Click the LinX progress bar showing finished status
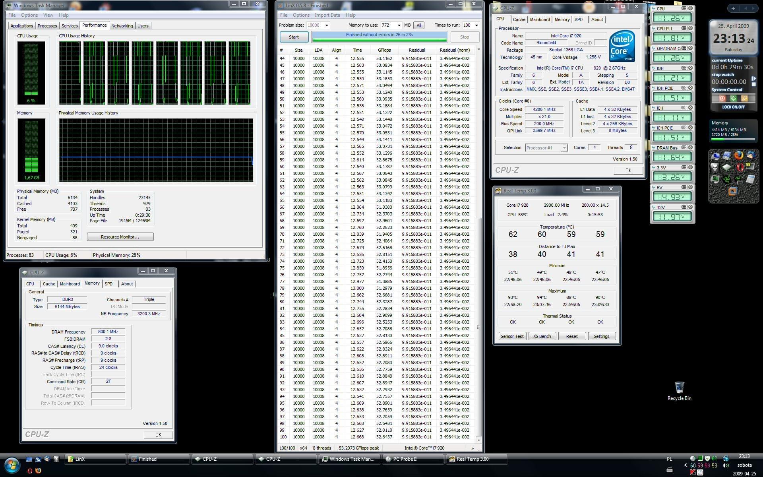This screenshot has width=763, height=477. (380, 37)
